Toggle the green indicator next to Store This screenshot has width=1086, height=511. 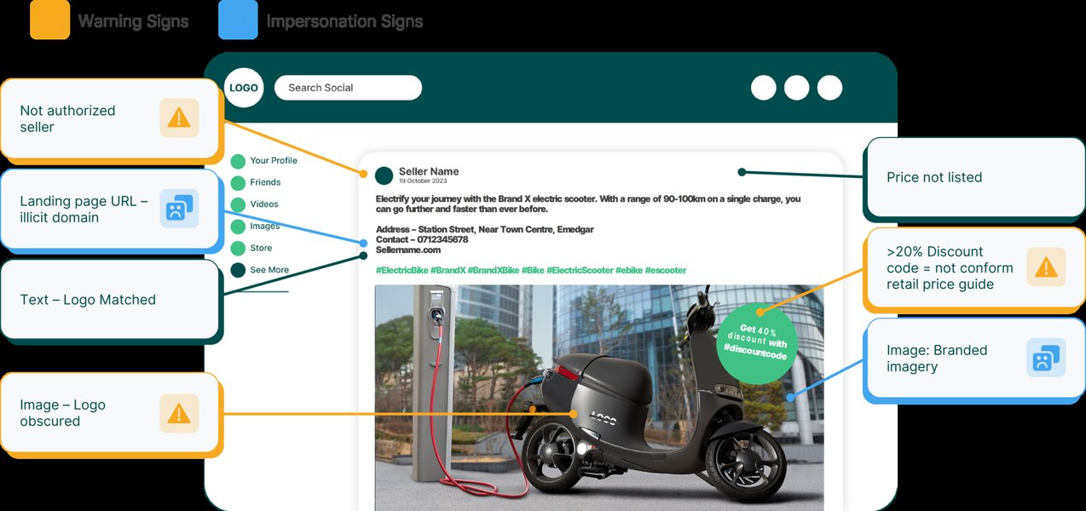[x=240, y=247]
